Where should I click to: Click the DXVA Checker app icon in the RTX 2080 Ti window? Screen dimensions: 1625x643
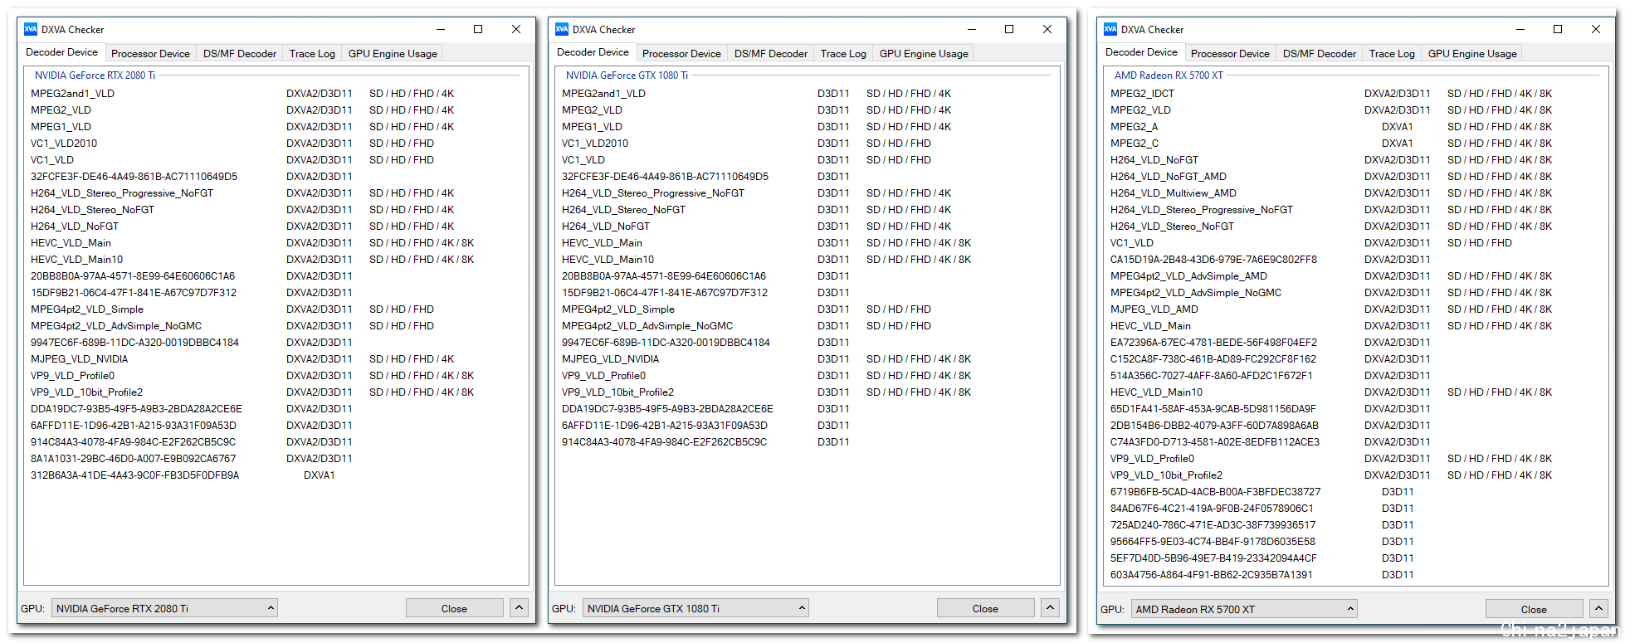click(31, 29)
